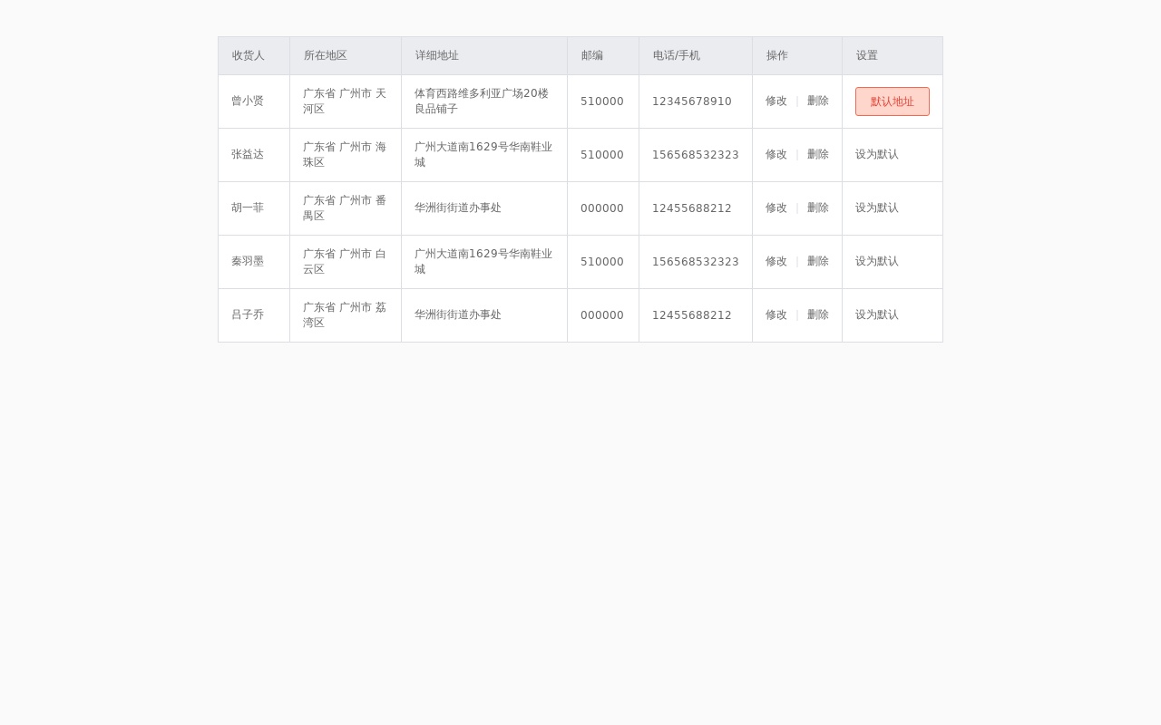Screen dimensions: 1161x725
Task: Make 秦羽墨's address the default
Action: click(877, 261)
